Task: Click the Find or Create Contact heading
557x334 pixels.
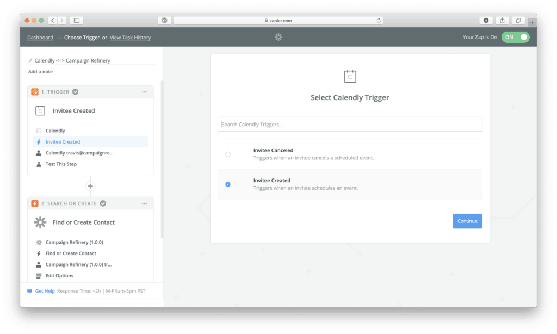Action: click(84, 222)
